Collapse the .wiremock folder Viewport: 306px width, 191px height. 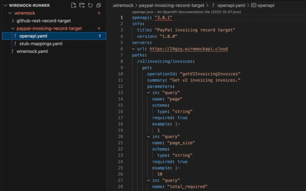10,13
